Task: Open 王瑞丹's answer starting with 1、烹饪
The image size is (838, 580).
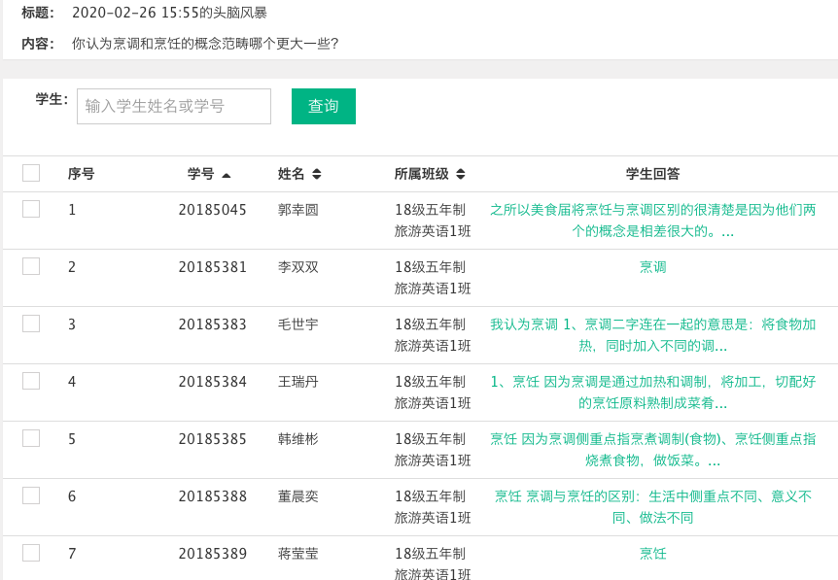Action: point(652,392)
